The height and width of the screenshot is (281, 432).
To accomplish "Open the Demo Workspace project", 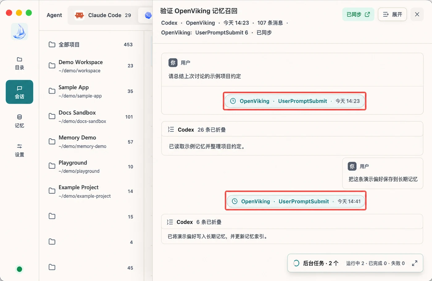I will (91, 66).
